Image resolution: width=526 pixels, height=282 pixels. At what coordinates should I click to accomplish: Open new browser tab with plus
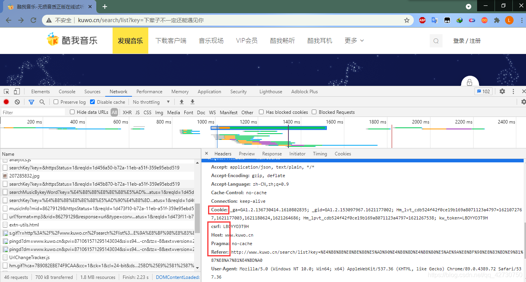coord(104,7)
